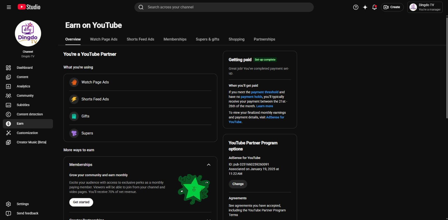Viewport: 448px width, 220px height.
Task: Click the Change AdSense button
Action: tap(238, 184)
